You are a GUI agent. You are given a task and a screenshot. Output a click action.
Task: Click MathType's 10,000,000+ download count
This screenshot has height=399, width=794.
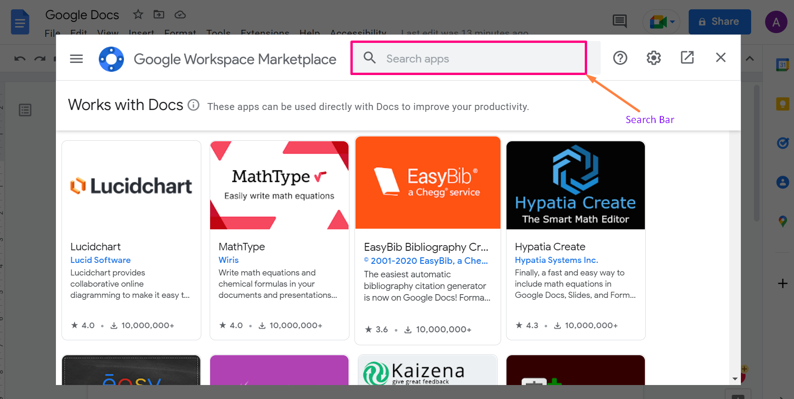click(x=290, y=325)
